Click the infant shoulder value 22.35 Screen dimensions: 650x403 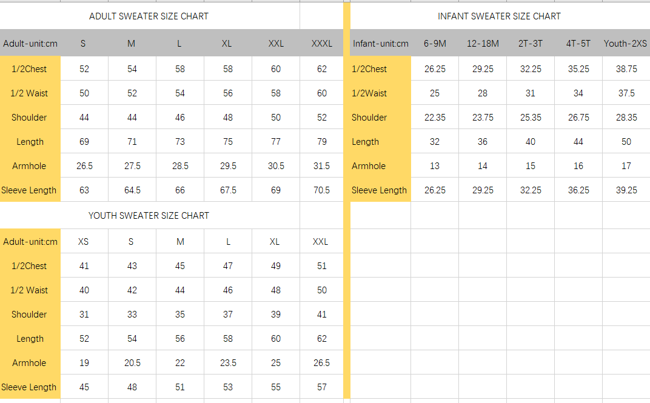(x=435, y=118)
